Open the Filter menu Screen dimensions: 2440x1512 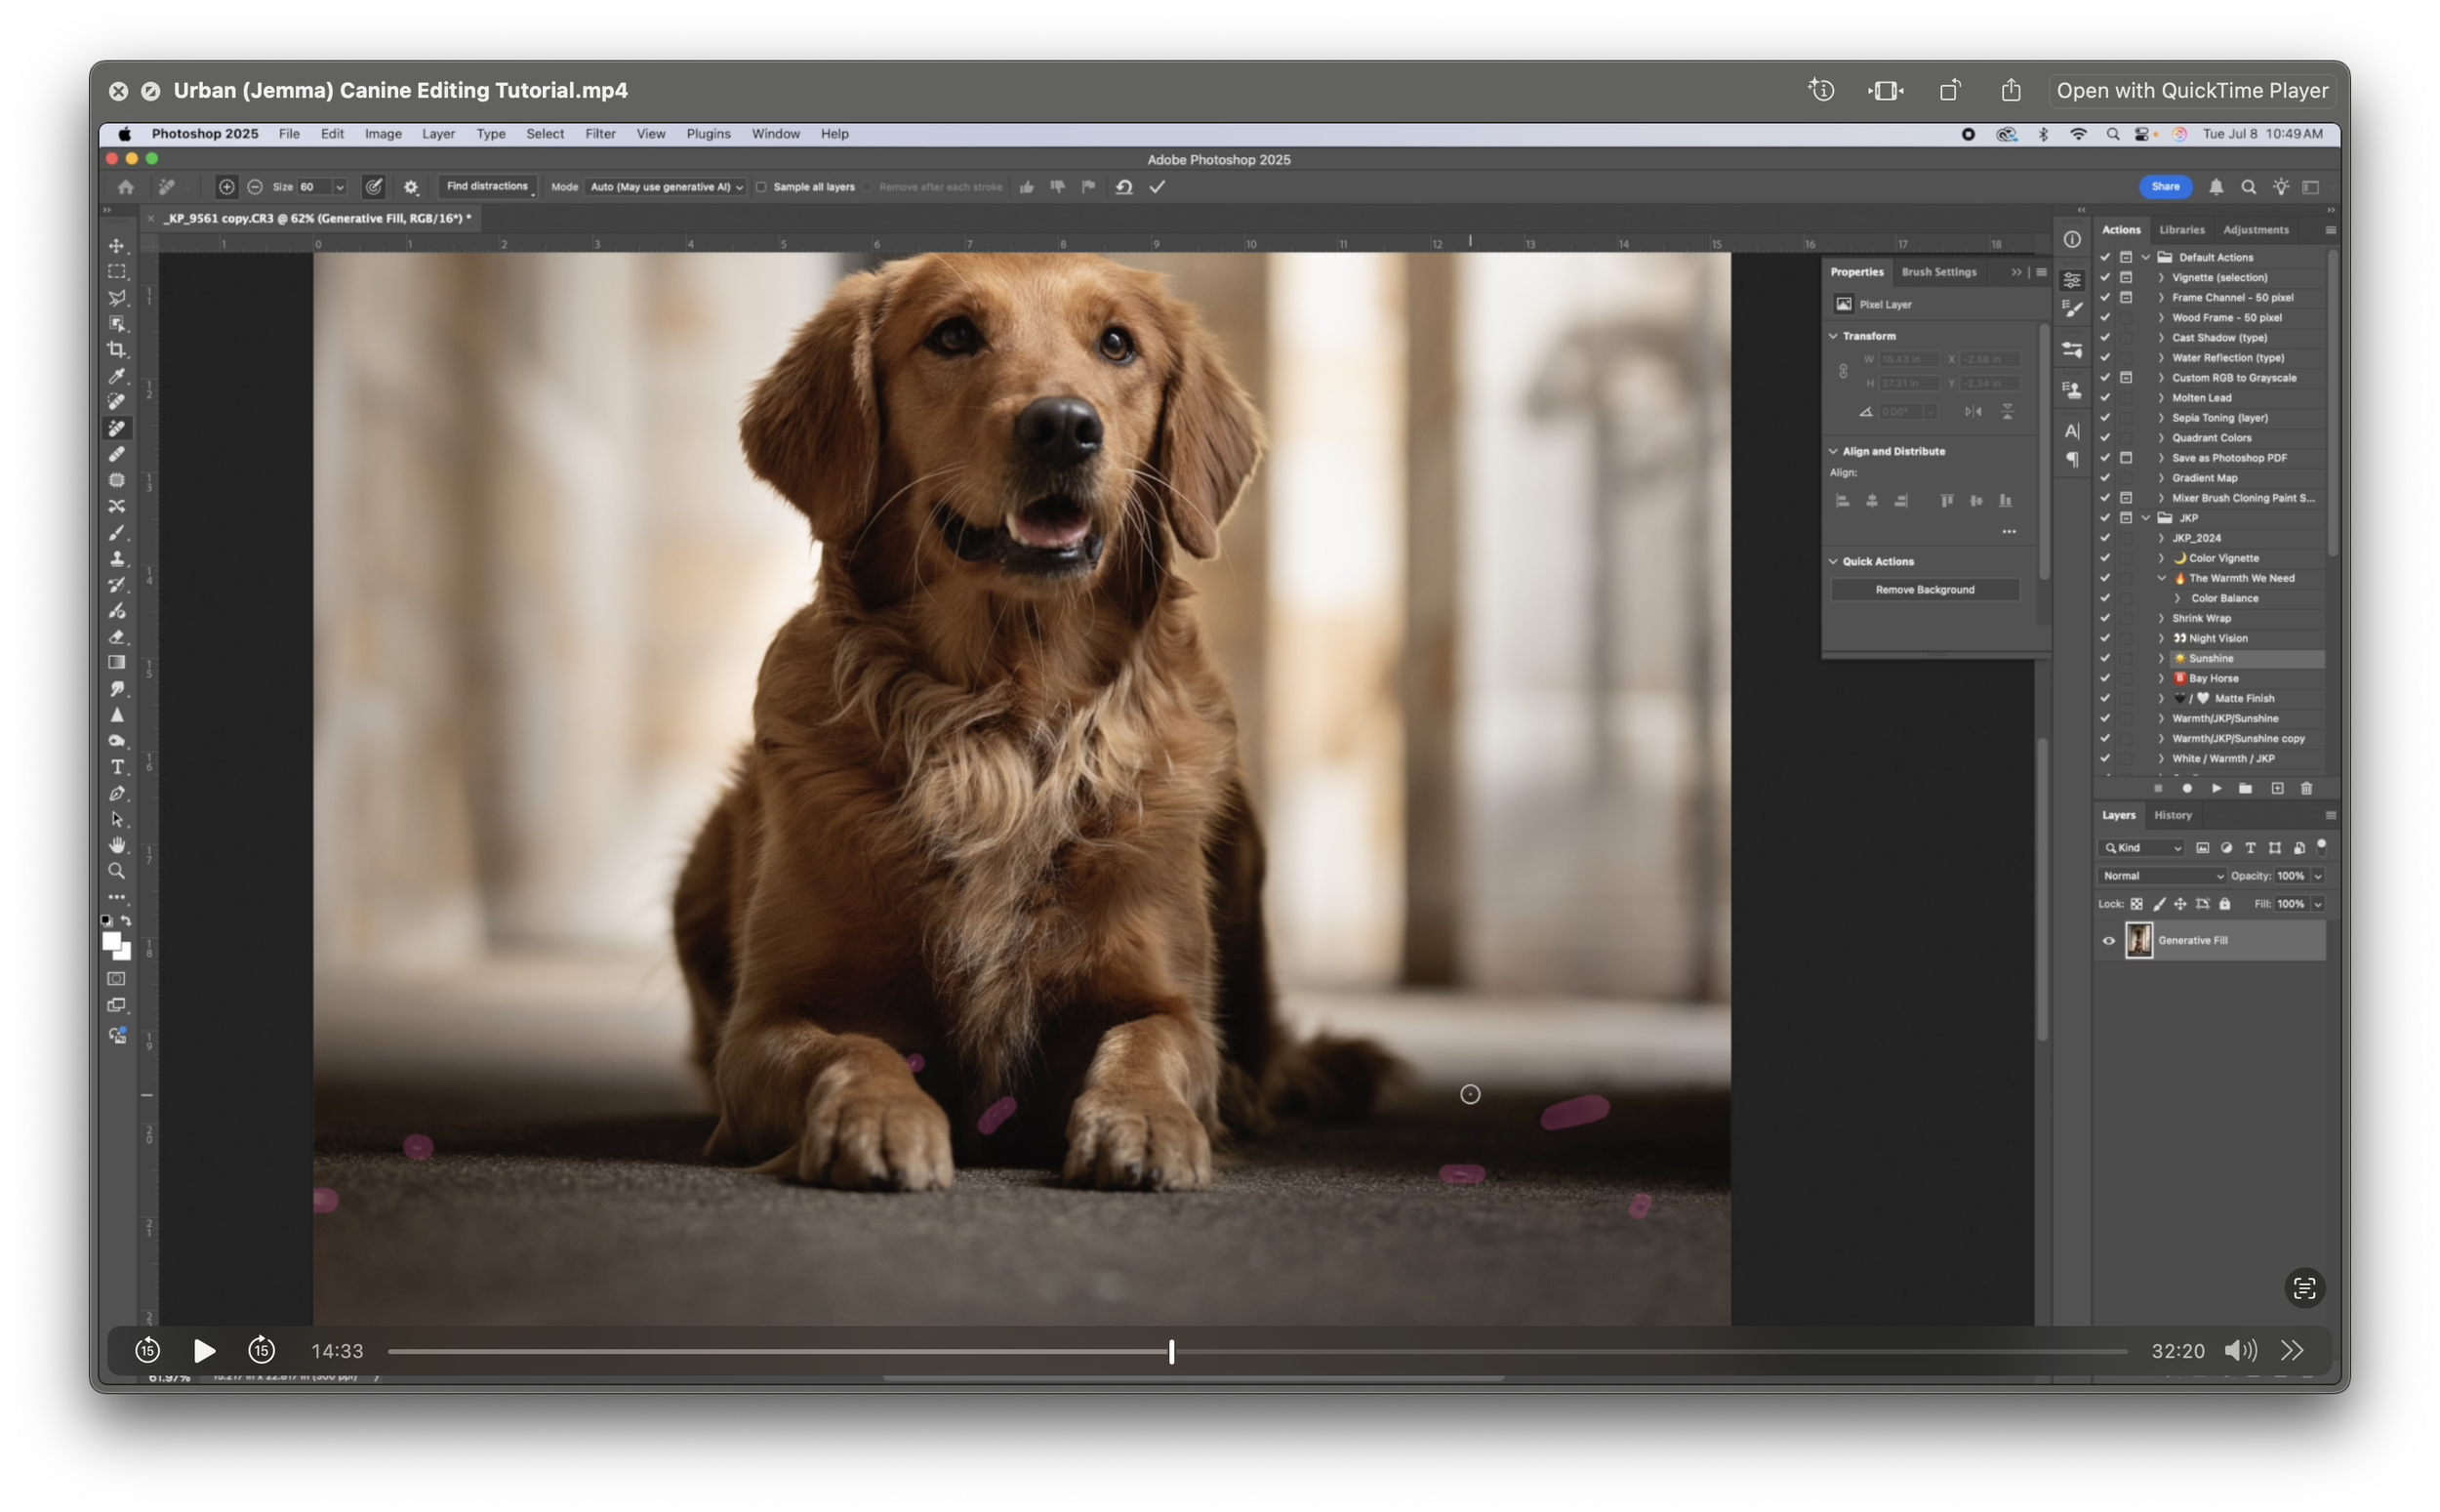pyautogui.click(x=600, y=134)
